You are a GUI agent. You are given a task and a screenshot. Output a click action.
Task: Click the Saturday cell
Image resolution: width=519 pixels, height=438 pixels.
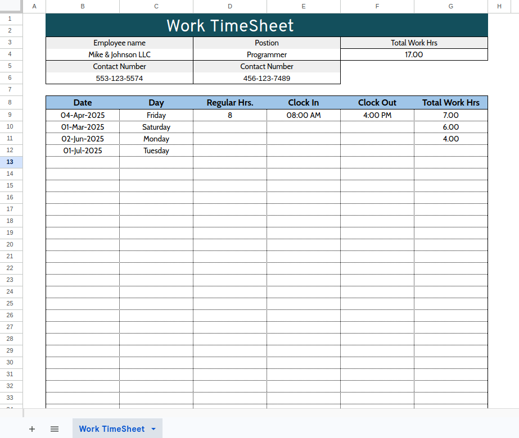click(x=156, y=127)
